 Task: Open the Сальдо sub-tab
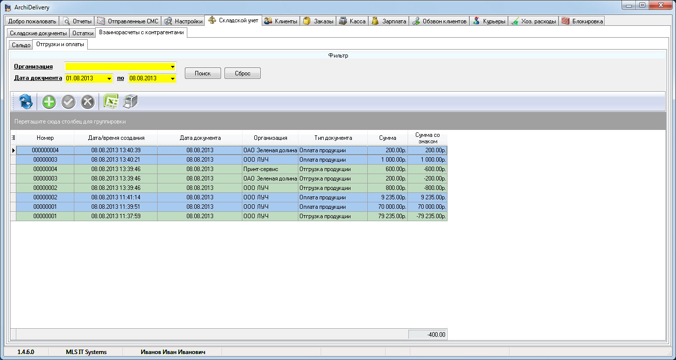pos(21,45)
